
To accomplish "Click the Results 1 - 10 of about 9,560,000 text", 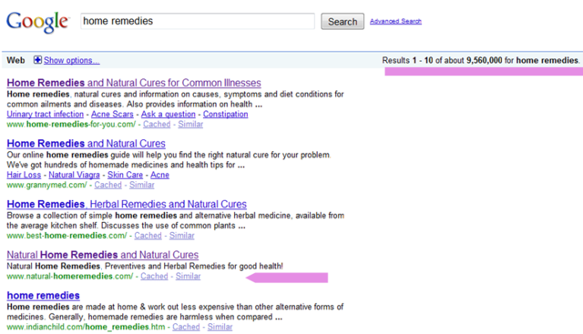I will point(480,60).
